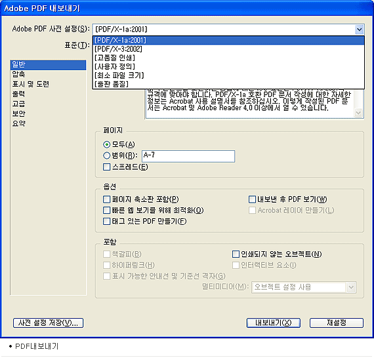The width and height of the screenshot is (374, 360).
Task: Select 모두 pages radio button
Action: point(106,144)
